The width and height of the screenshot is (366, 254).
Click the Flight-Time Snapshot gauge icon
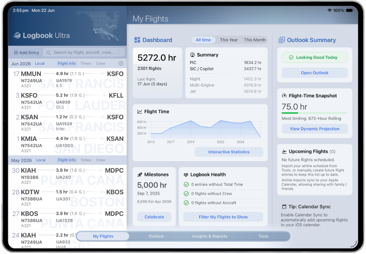click(284, 96)
